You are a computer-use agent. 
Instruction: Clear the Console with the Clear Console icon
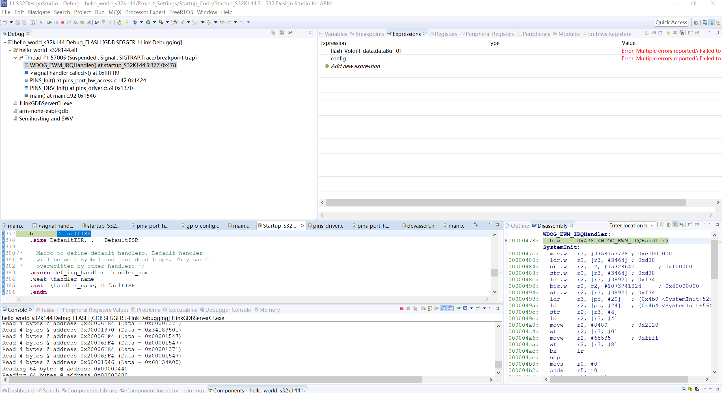(x=423, y=308)
